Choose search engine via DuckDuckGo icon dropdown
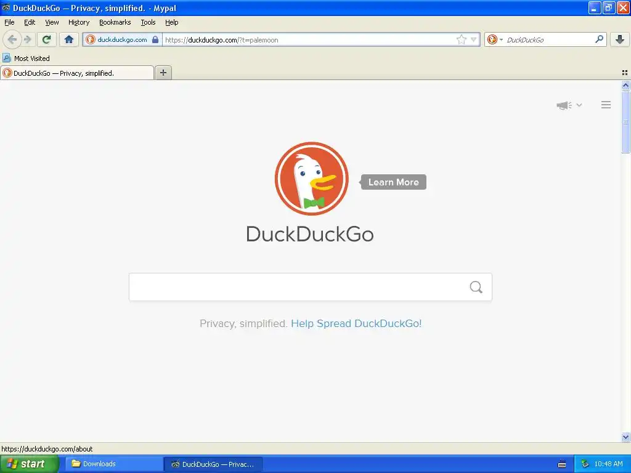The width and height of the screenshot is (631, 473). click(495, 39)
